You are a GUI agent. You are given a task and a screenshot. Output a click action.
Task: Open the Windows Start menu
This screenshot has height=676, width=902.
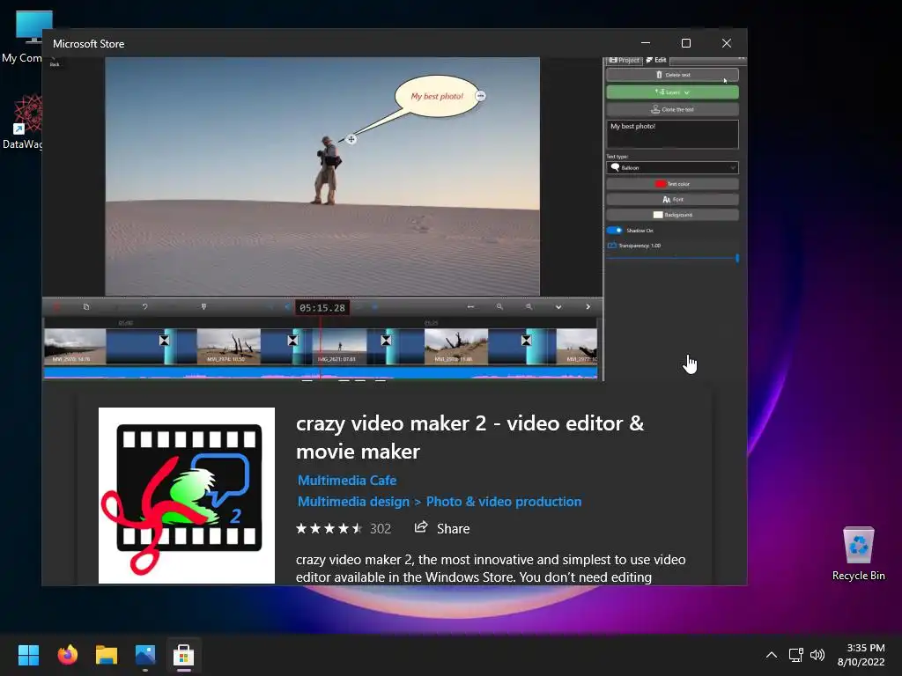click(x=28, y=655)
